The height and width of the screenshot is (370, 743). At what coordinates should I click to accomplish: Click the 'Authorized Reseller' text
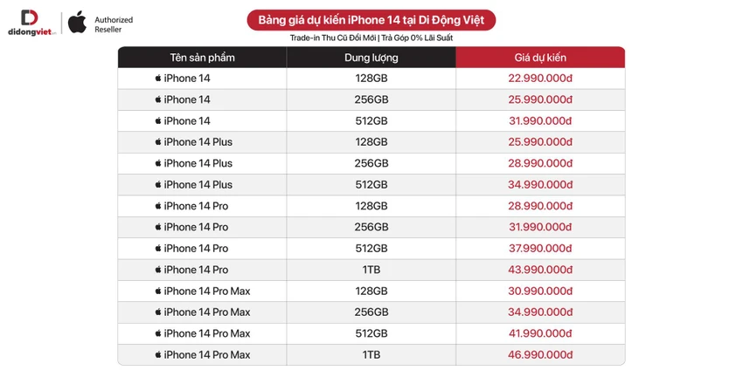click(114, 24)
